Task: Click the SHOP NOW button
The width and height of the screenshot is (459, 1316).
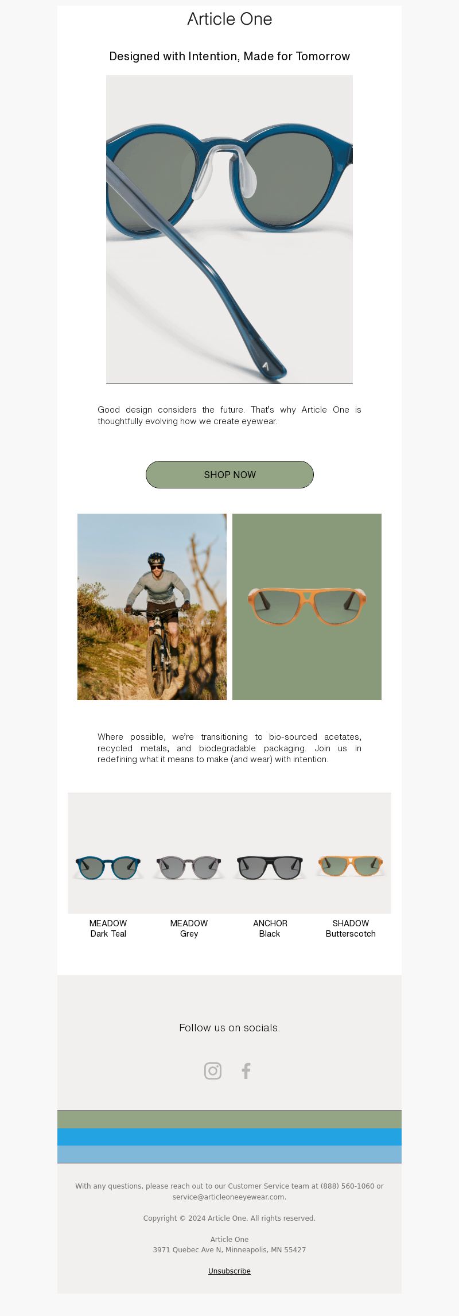Action: coord(229,475)
